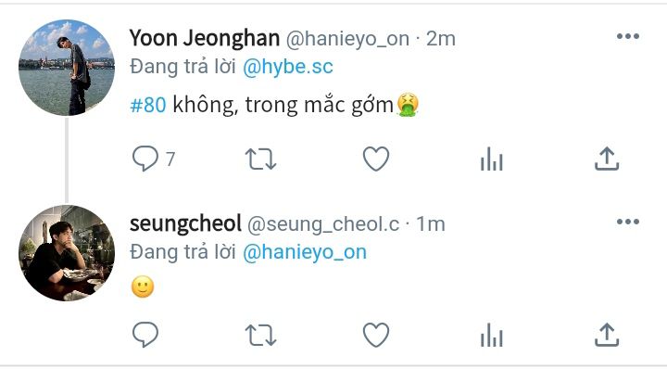Click the Yoon Jeonghan display name
667x369 pixels.
tap(205, 38)
